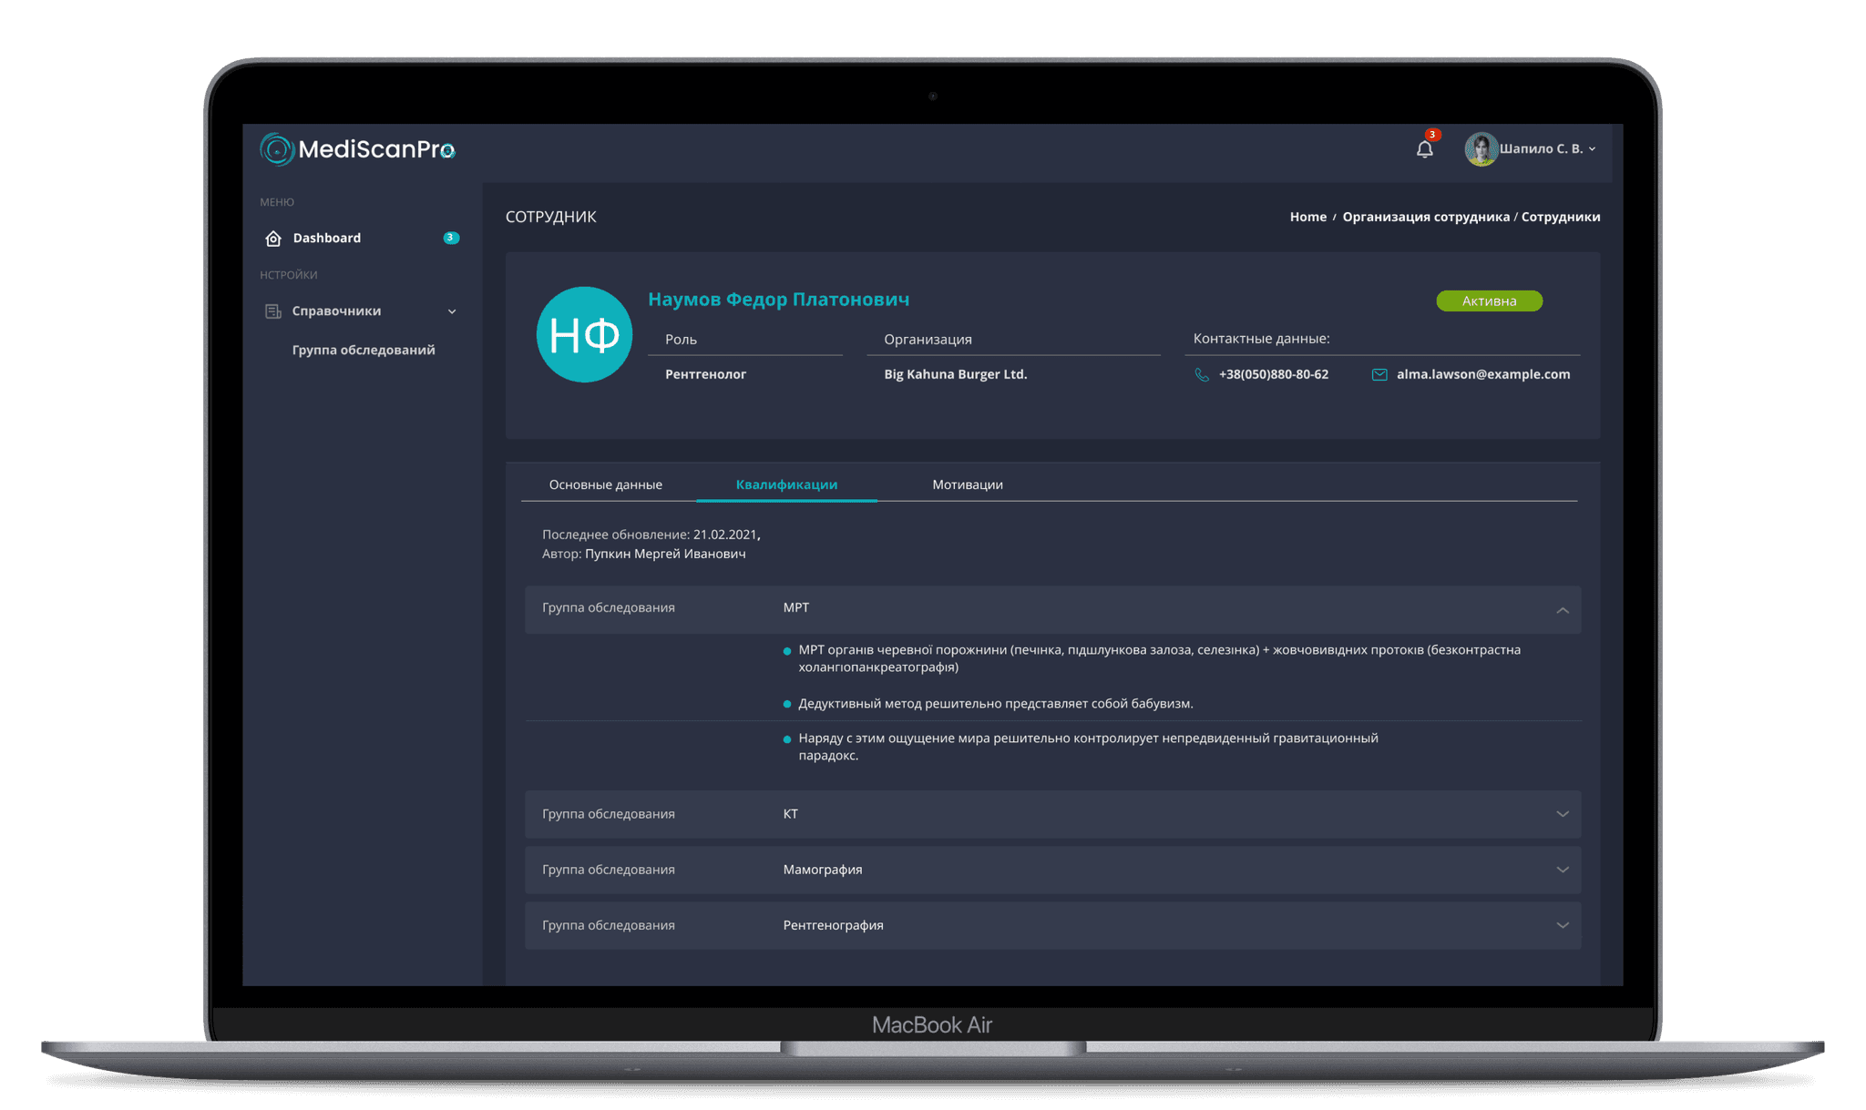
Task: Collapse the Справочники sidebar menu chevron
Action: click(x=452, y=311)
